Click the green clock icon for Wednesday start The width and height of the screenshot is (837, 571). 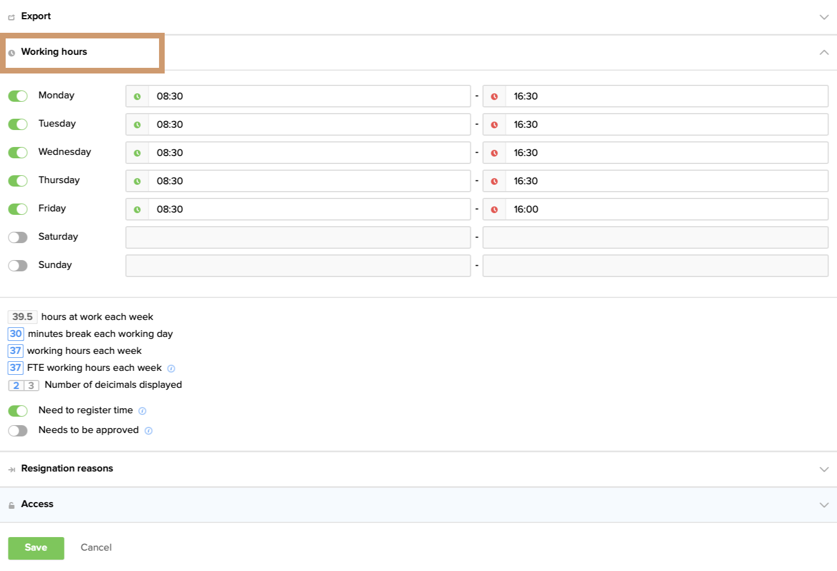pos(137,153)
